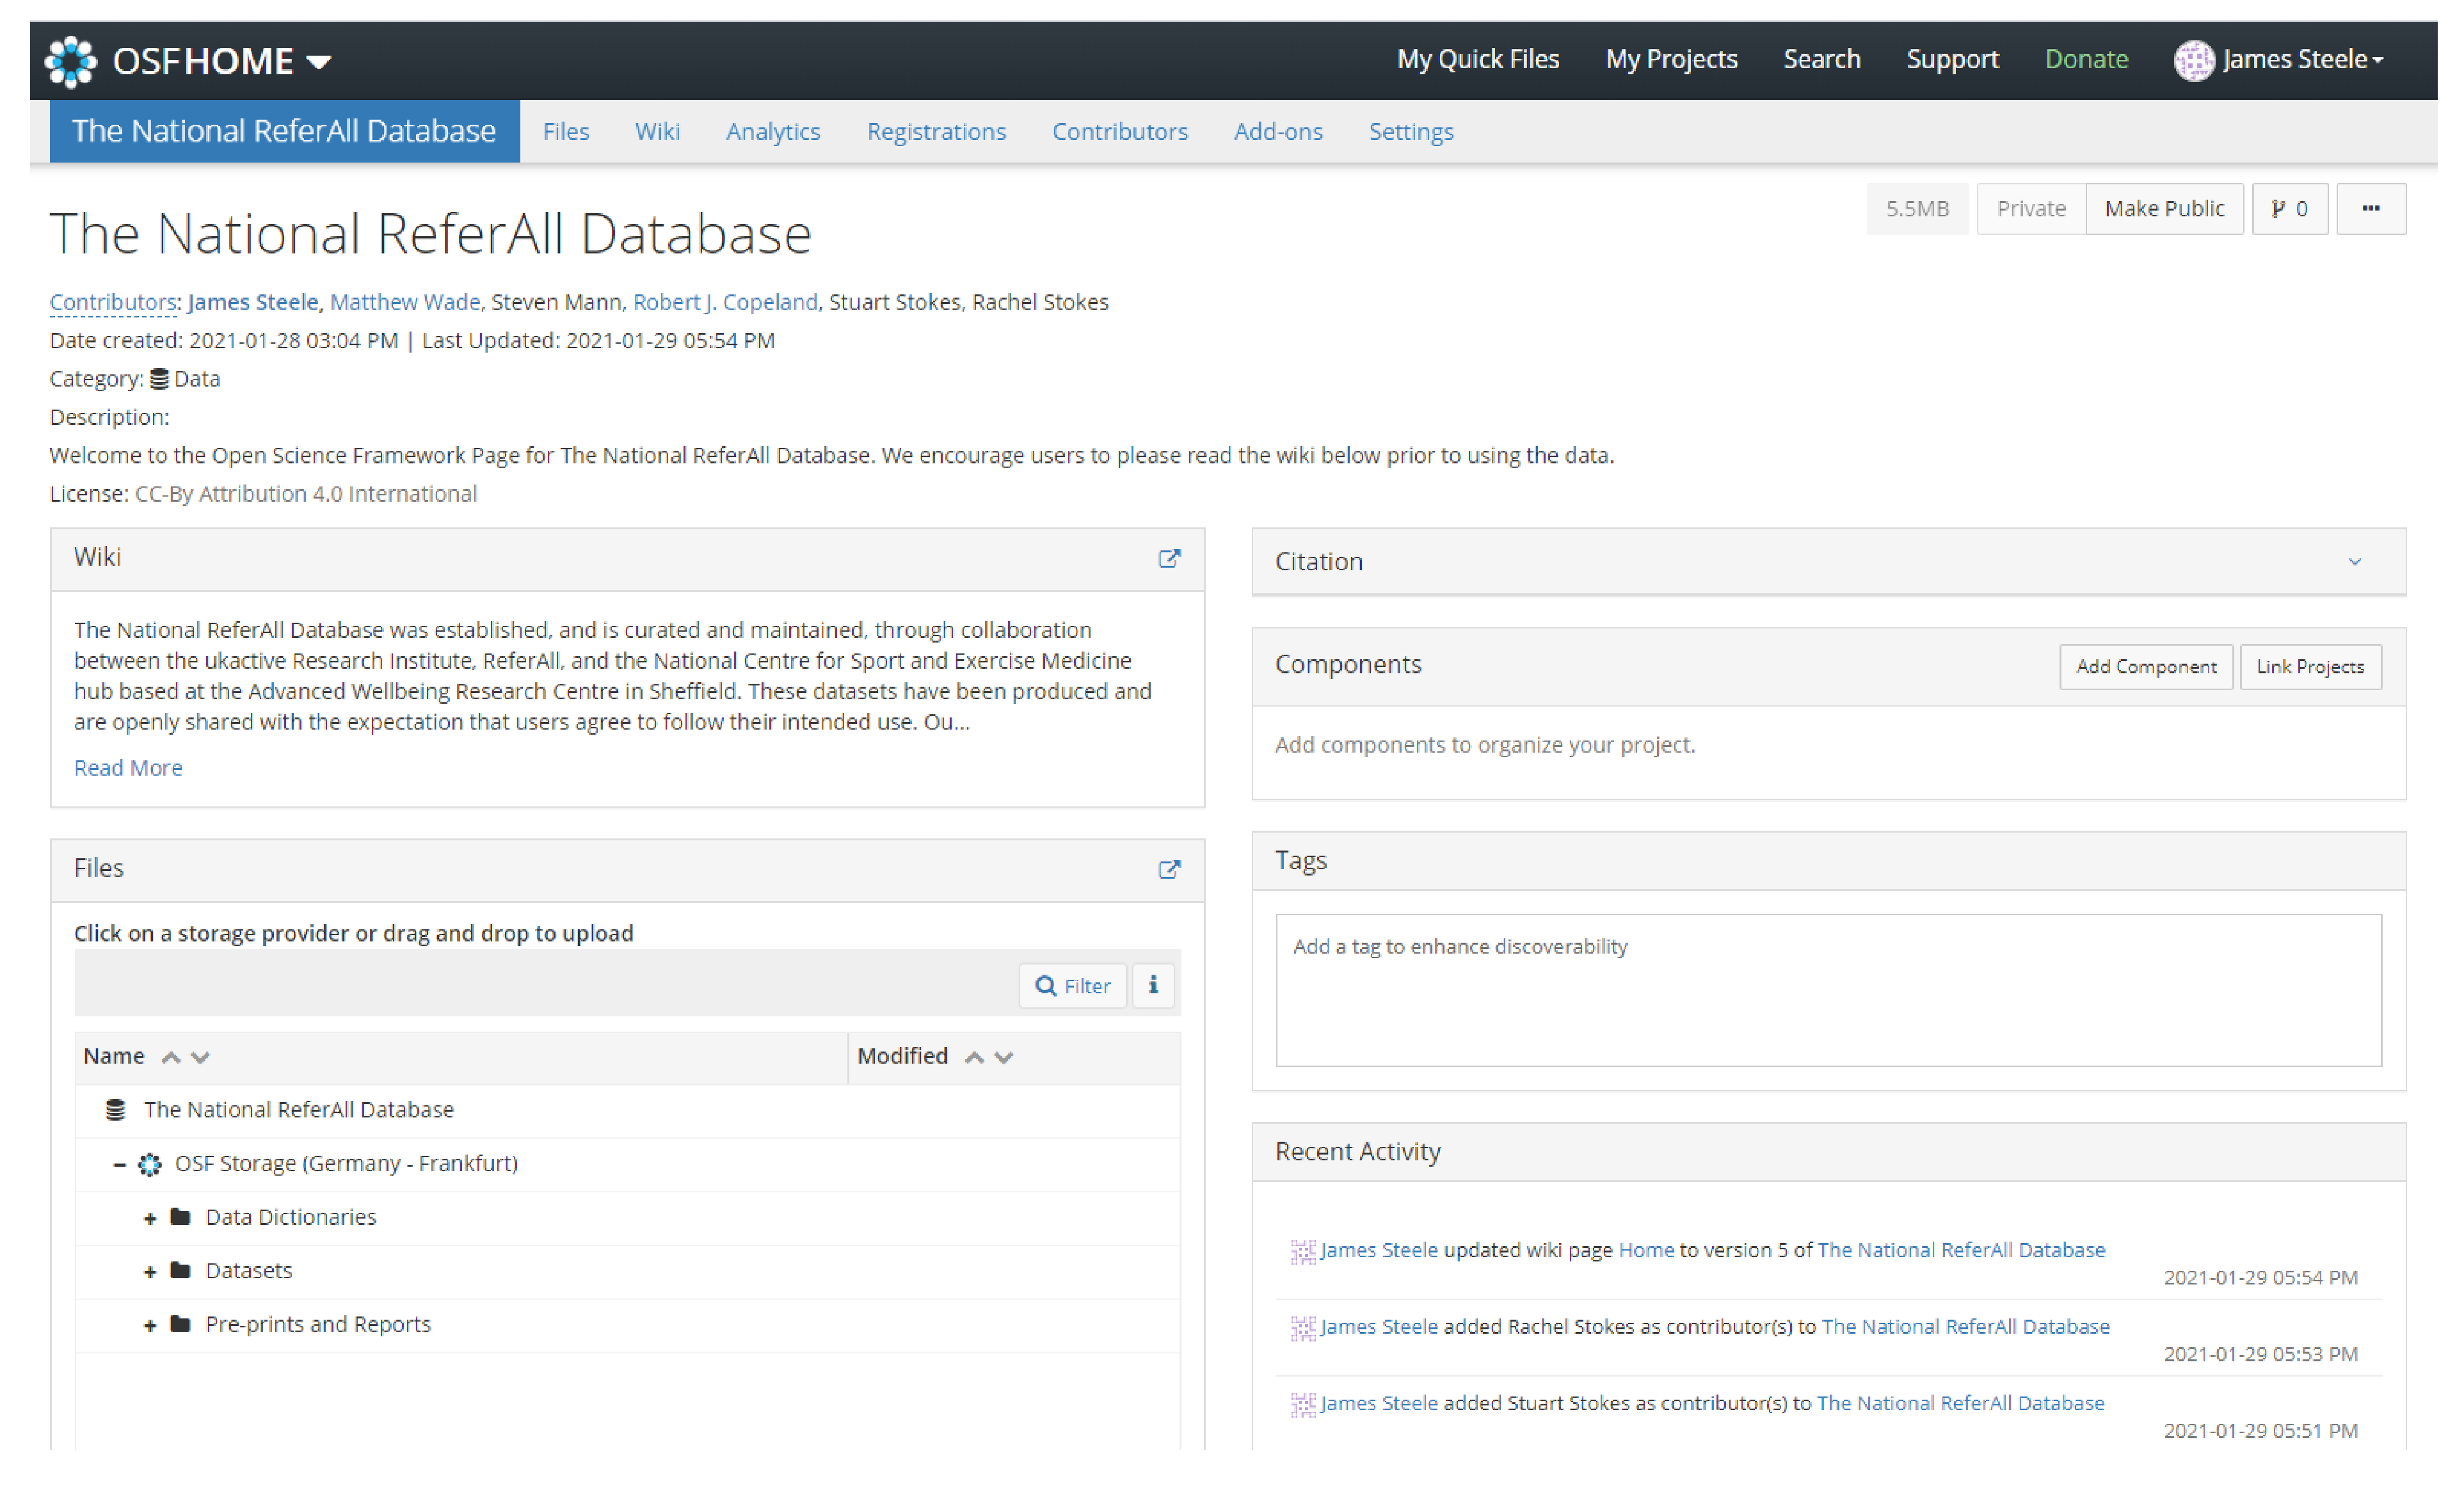Open Files panel external link icon

tap(1169, 869)
